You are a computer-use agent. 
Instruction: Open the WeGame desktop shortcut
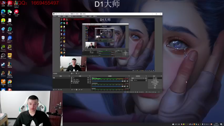tap(3, 74)
